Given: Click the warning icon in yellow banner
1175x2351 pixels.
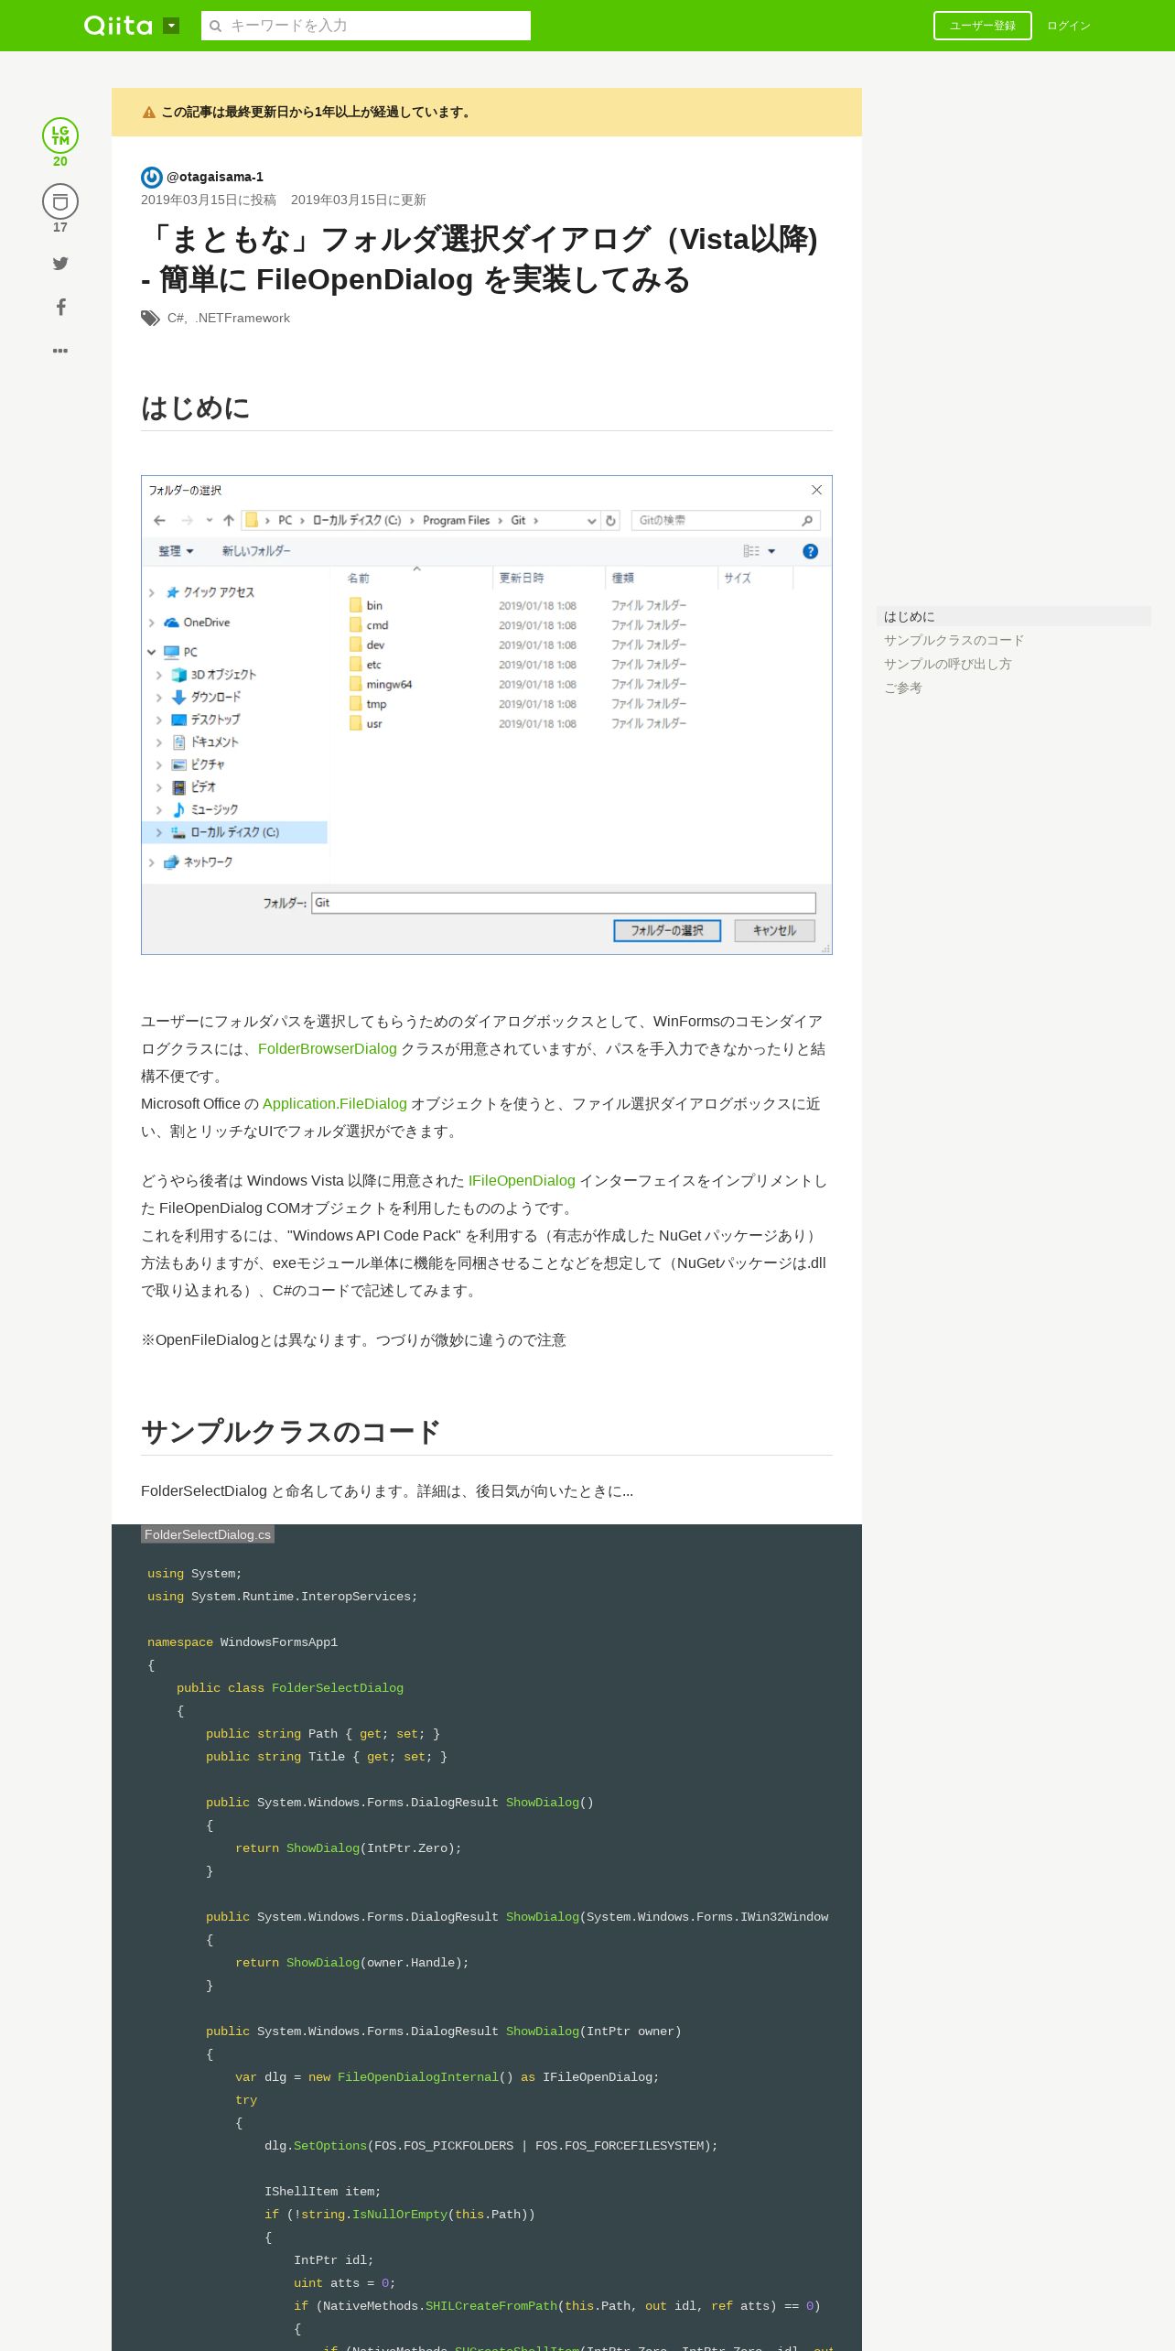Looking at the screenshot, I should point(149,113).
